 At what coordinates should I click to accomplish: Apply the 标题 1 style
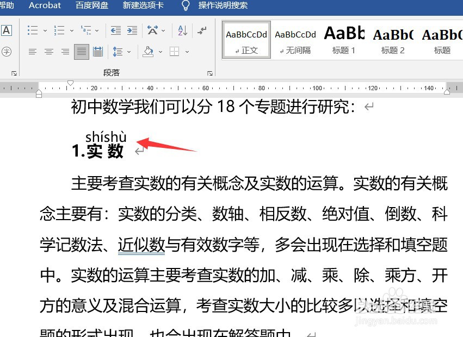(344, 40)
